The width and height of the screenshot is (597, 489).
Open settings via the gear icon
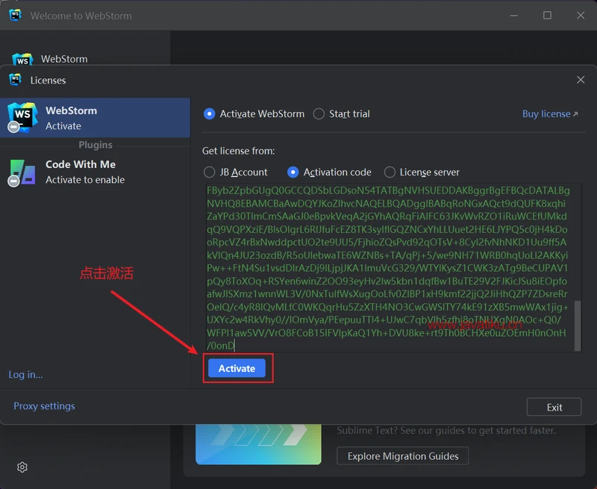[x=22, y=467]
